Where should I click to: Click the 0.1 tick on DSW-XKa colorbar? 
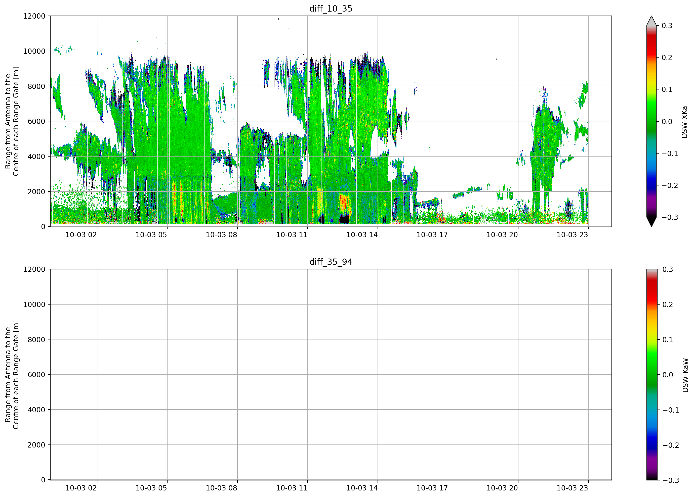[x=667, y=89]
